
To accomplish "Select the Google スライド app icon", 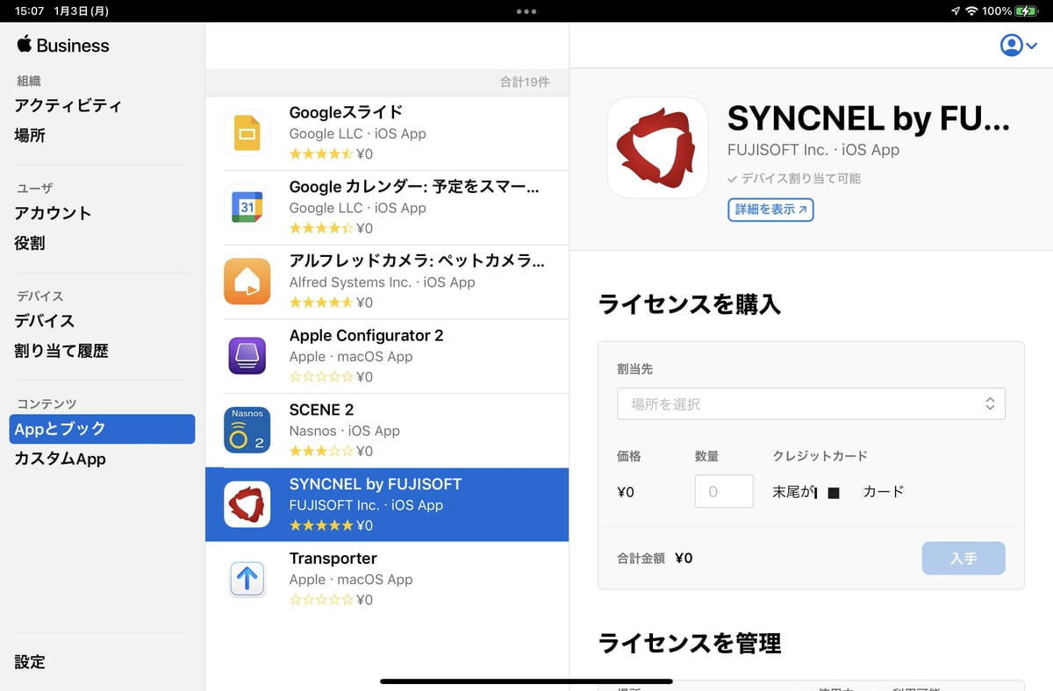I will (x=247, y=133).
